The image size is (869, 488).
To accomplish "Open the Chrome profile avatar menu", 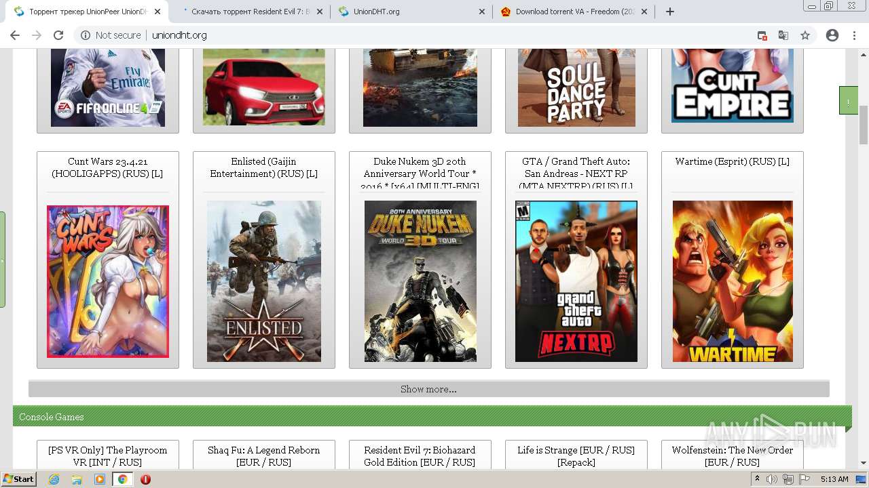I will pos(832,35).
